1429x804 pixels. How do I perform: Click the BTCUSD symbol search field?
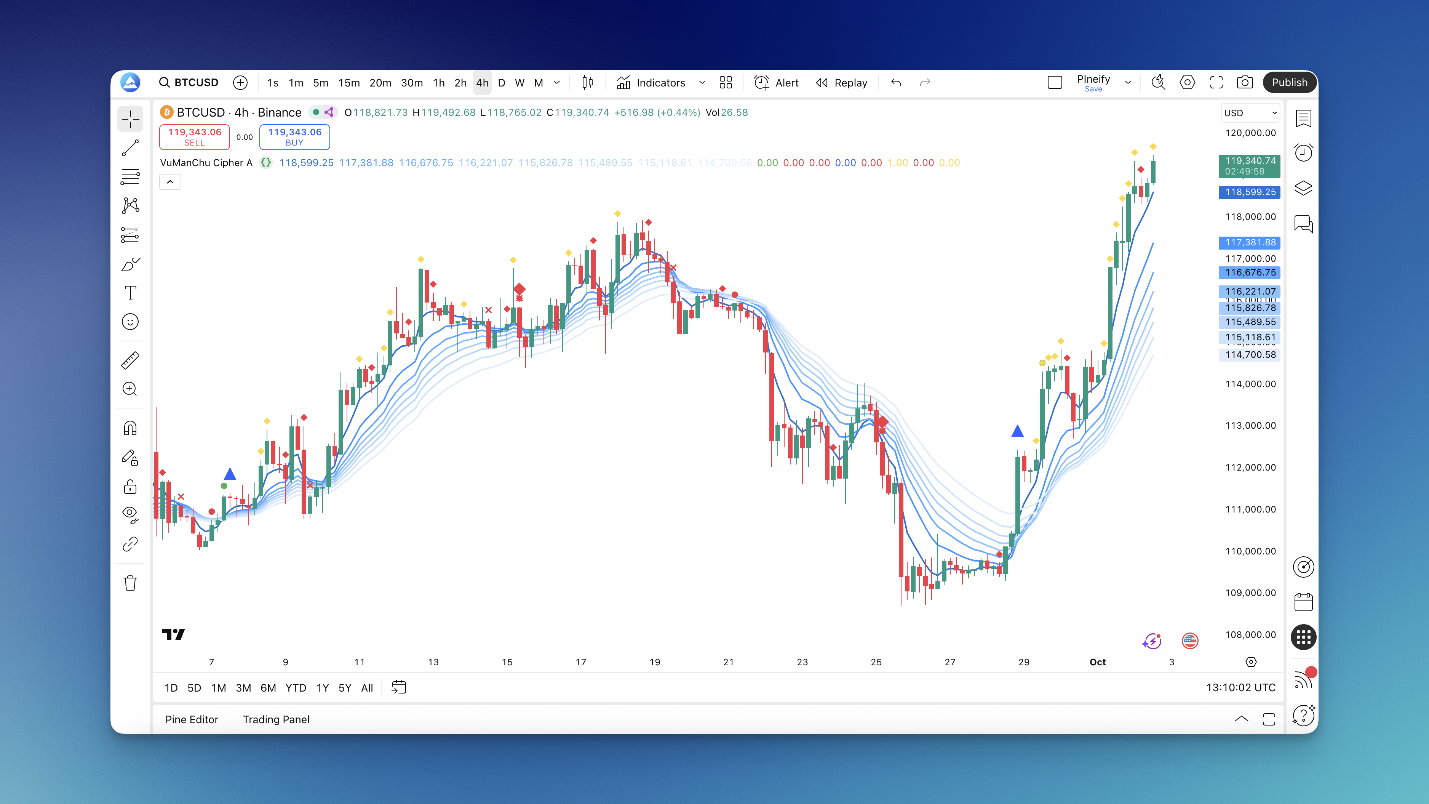coord(189,83)
